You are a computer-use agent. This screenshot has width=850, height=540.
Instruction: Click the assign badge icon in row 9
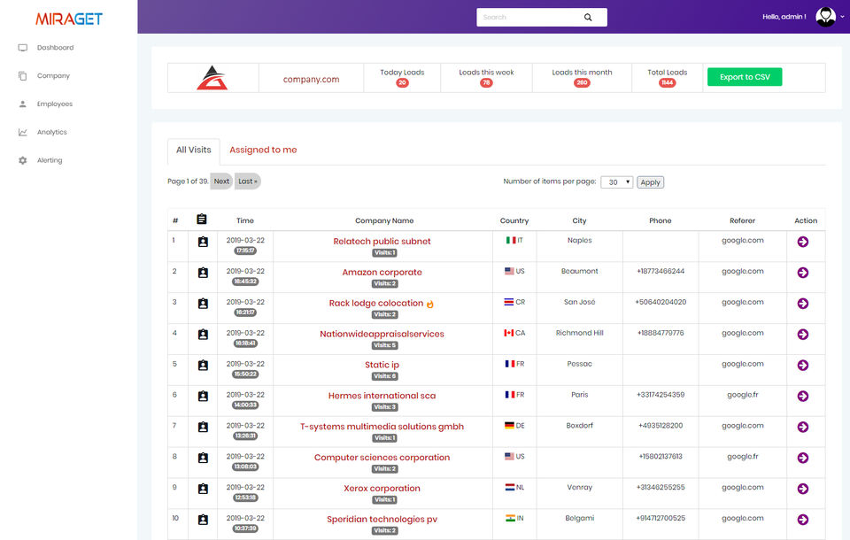(203, 489)
